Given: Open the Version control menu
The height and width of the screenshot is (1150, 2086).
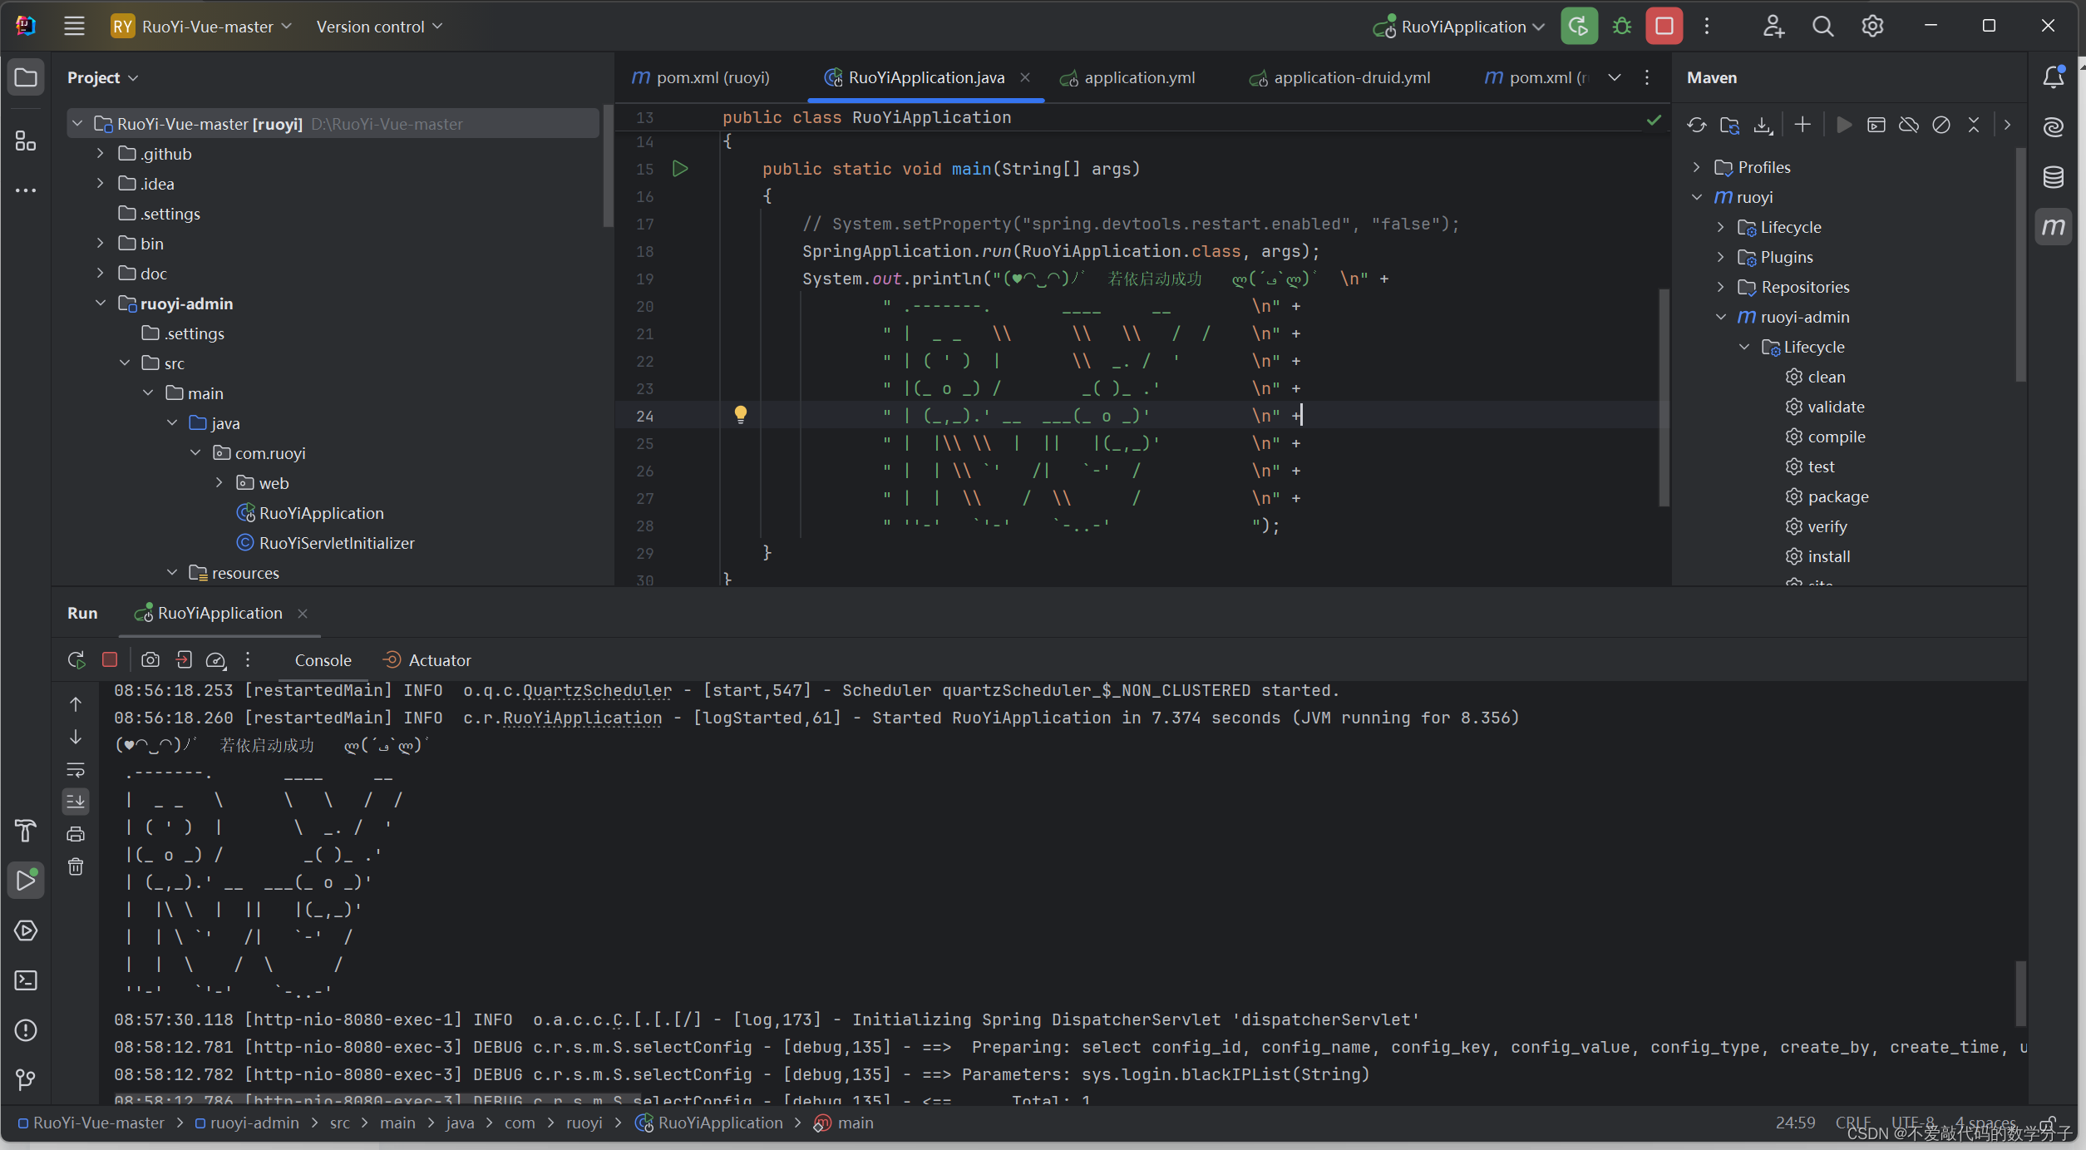Looking at the screenshot, I should coord(379,27).
